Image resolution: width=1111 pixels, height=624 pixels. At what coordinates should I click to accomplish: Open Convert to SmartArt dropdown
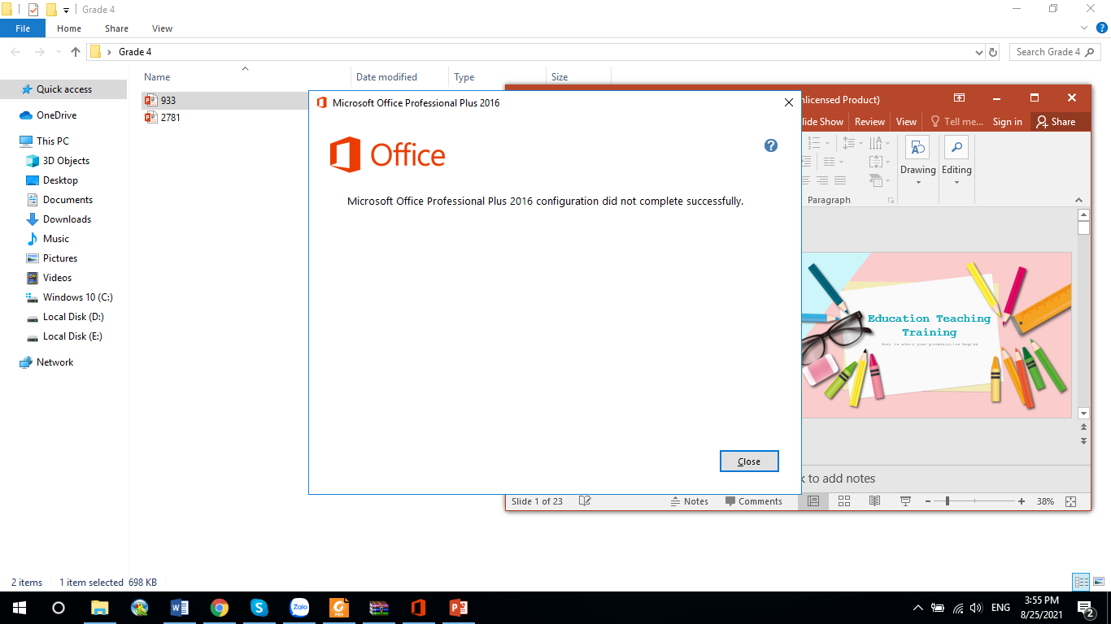click(878, 180)
